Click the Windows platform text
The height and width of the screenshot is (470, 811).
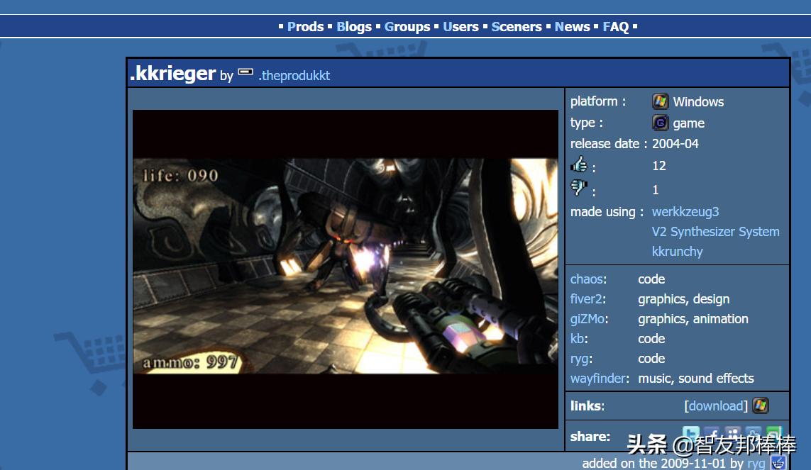(x=698, y=102)
